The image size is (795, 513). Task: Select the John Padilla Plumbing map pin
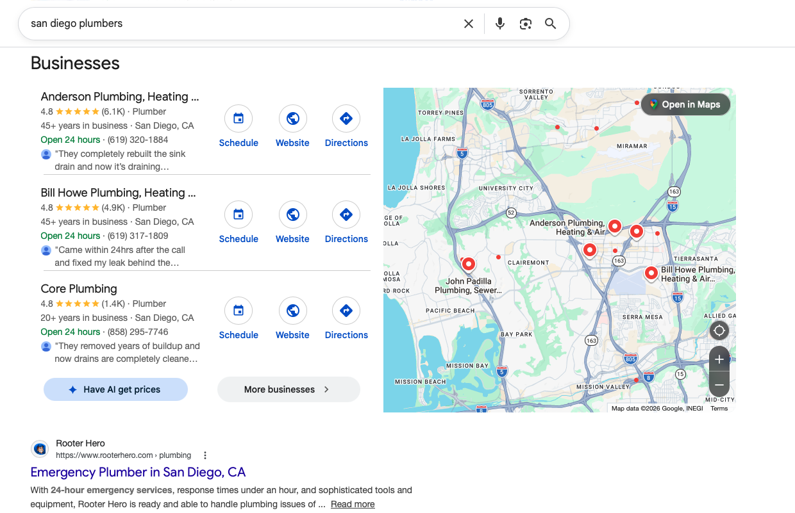pyautogui.click(x=469, y=263)
